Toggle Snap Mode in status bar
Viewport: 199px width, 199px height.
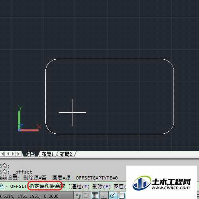point(86,195)
